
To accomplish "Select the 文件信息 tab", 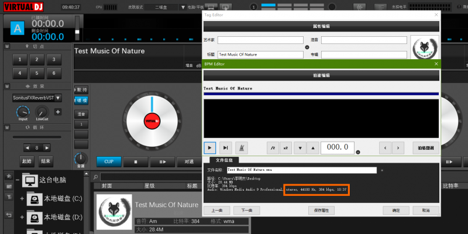I will [225, 160].
